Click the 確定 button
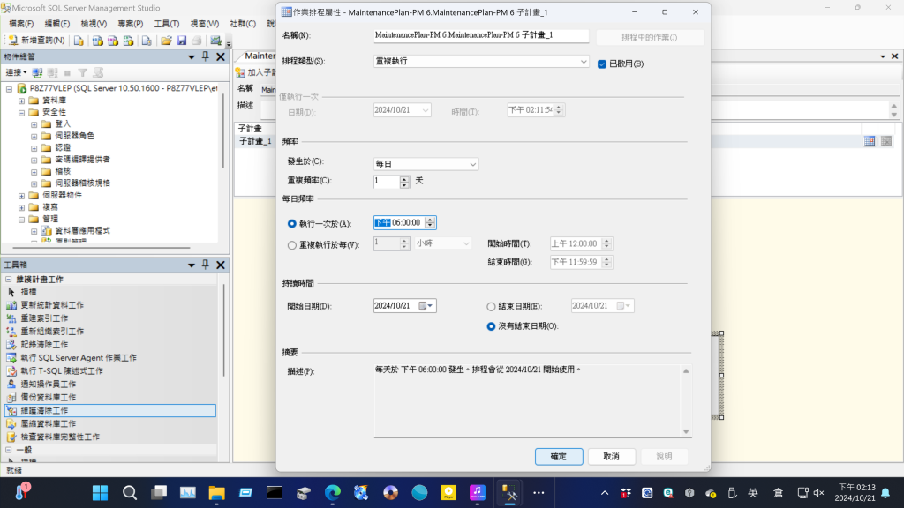Screen dimensions: 904x508 [558, 456]
